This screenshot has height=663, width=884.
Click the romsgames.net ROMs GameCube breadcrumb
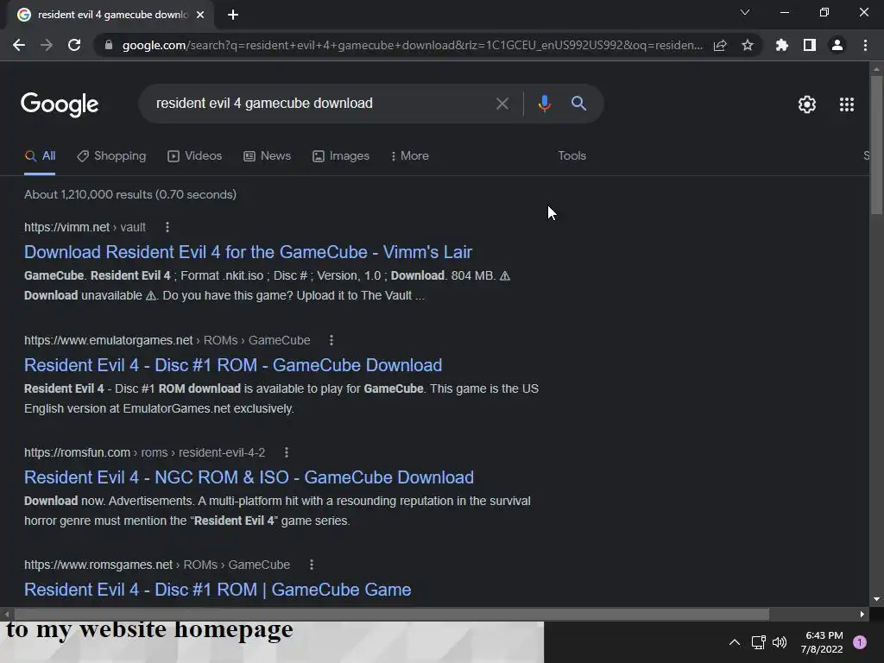click(157, 565)
